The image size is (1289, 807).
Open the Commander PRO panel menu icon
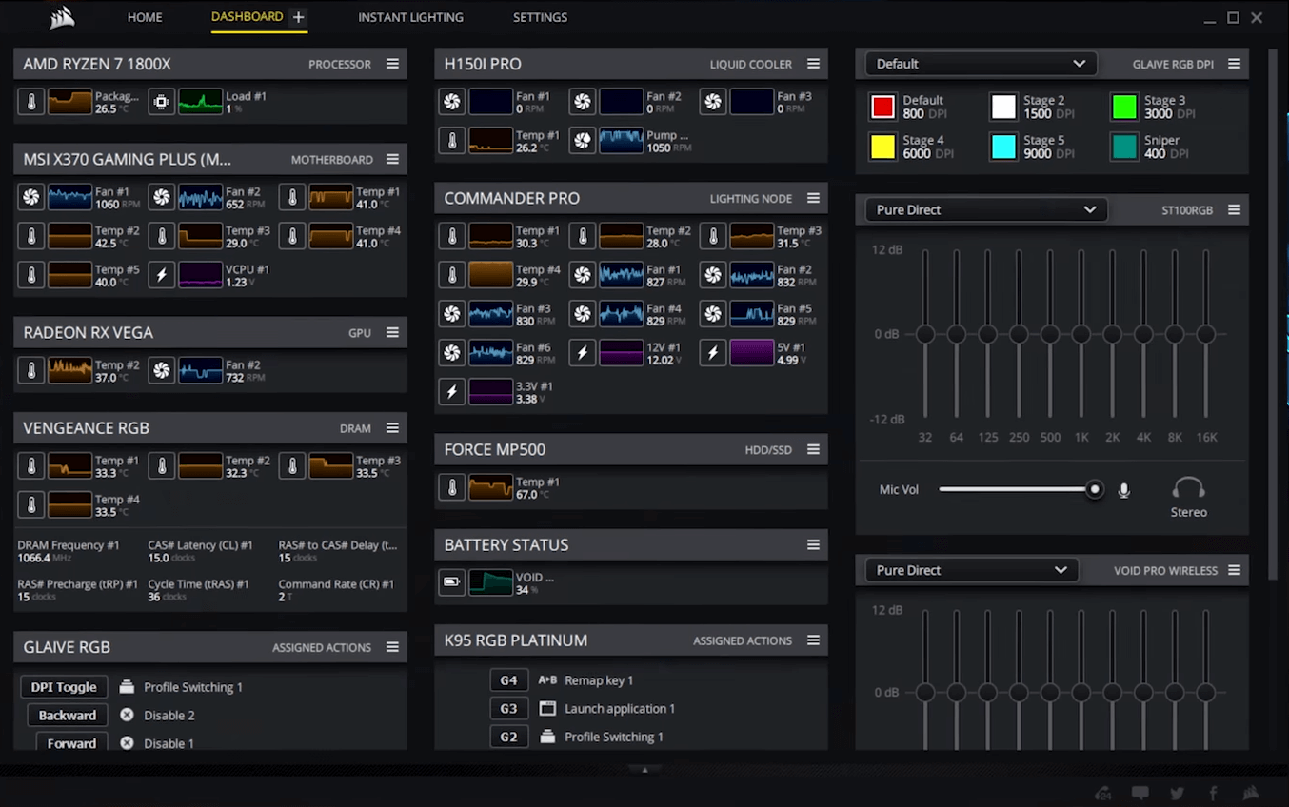(813, 198)
